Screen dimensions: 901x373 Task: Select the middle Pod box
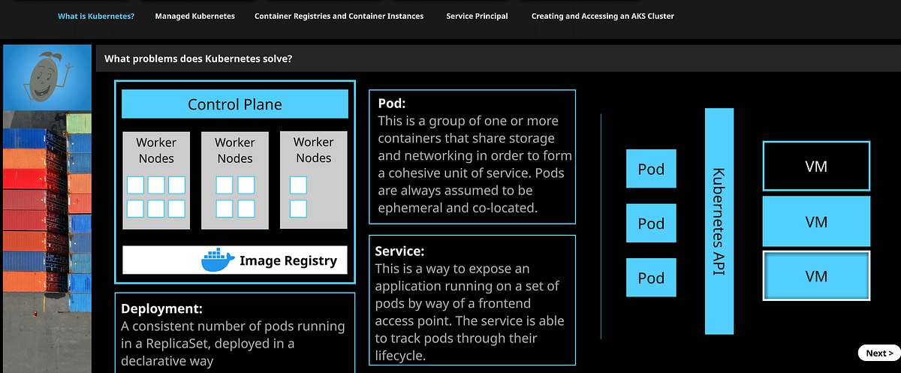(651, 223)
